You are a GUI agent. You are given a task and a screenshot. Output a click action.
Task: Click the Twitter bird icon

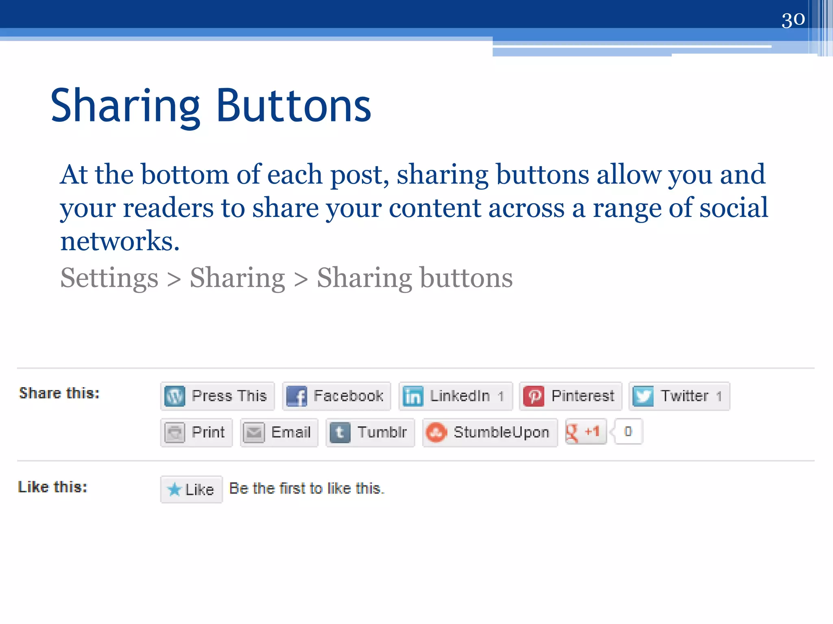643,396
